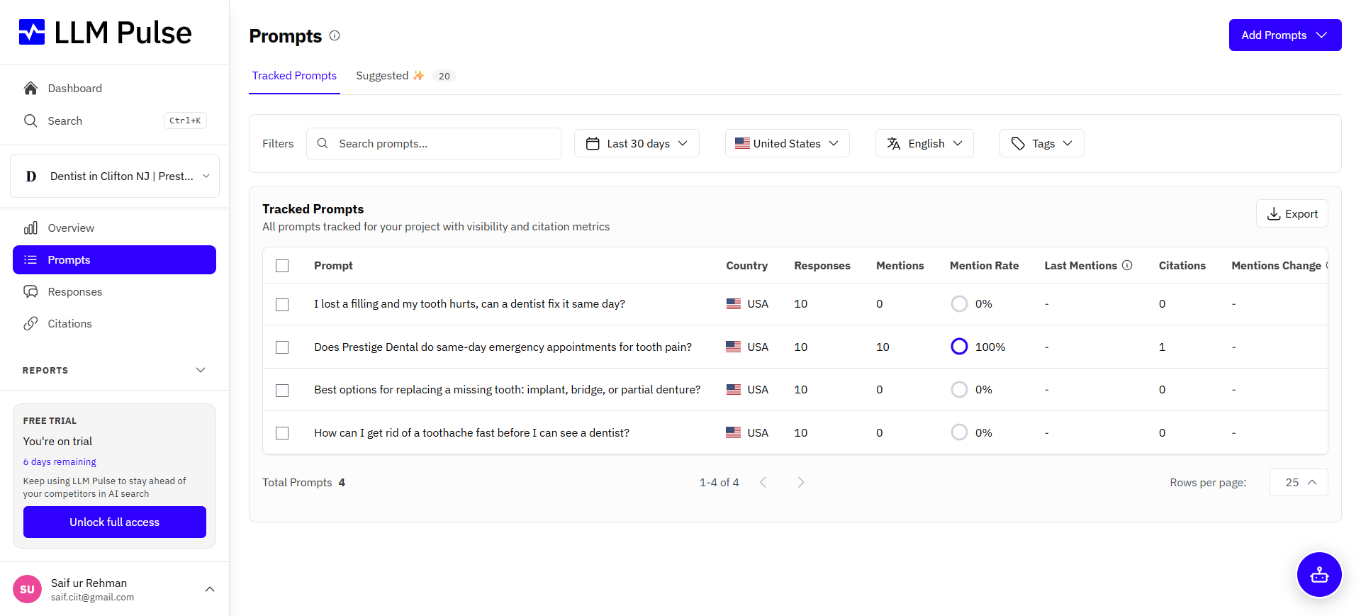This screenshot has width=1361, height=616.
Task: Click the search icon in prompts search box
Action: 323,143
